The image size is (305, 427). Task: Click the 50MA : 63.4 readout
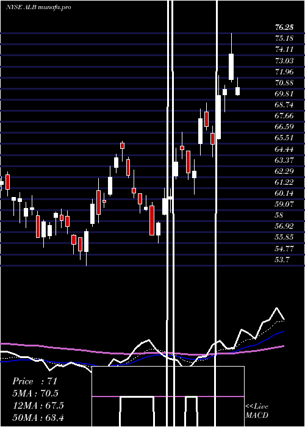pyautogui.click(x=38, y=417)
